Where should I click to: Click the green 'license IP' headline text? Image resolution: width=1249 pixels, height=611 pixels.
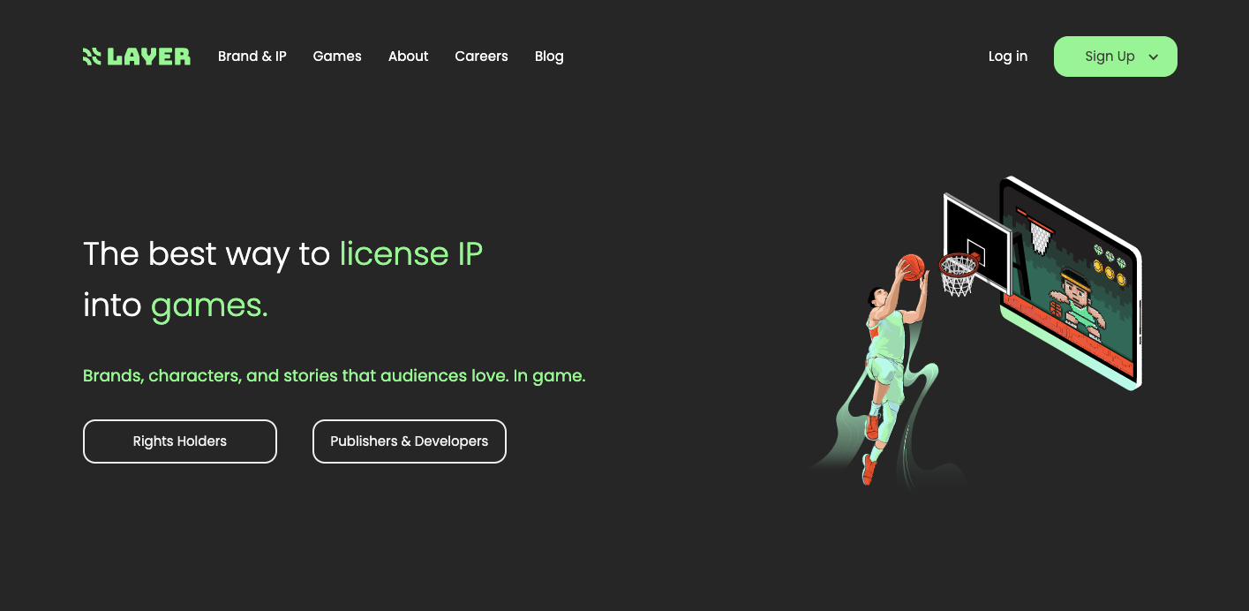click(410, 254)
